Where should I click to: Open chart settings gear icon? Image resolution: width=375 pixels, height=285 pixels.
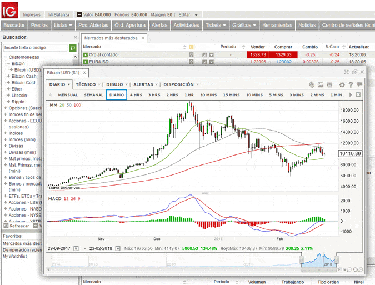pos(342,84)
